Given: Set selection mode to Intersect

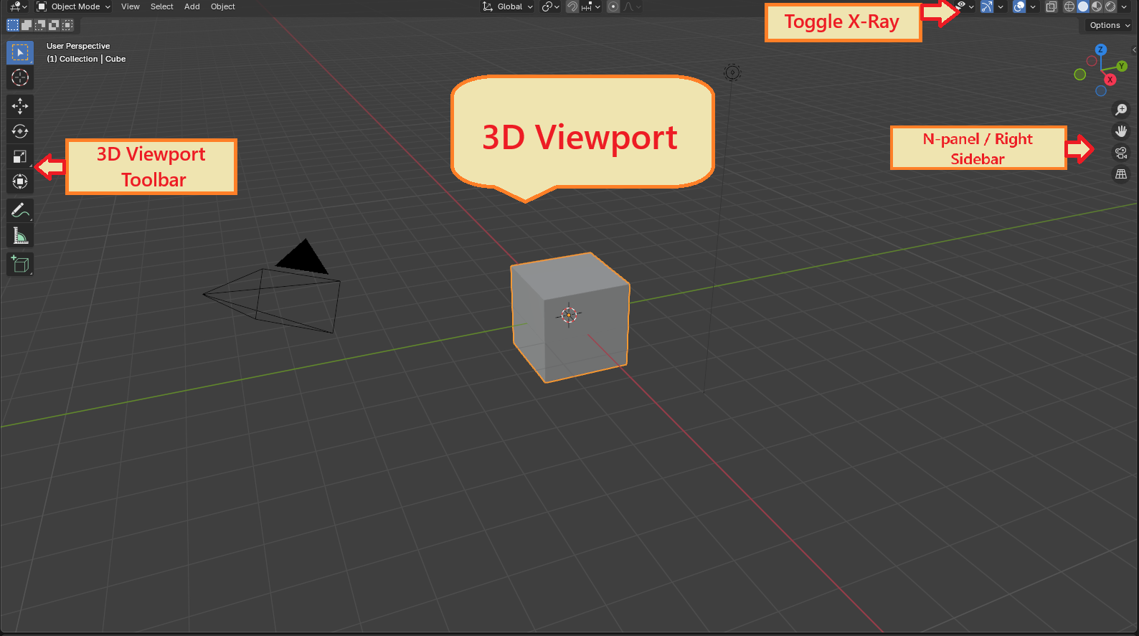Looking at the screenshot, I should pyautogui.click(x=67, y=25).
